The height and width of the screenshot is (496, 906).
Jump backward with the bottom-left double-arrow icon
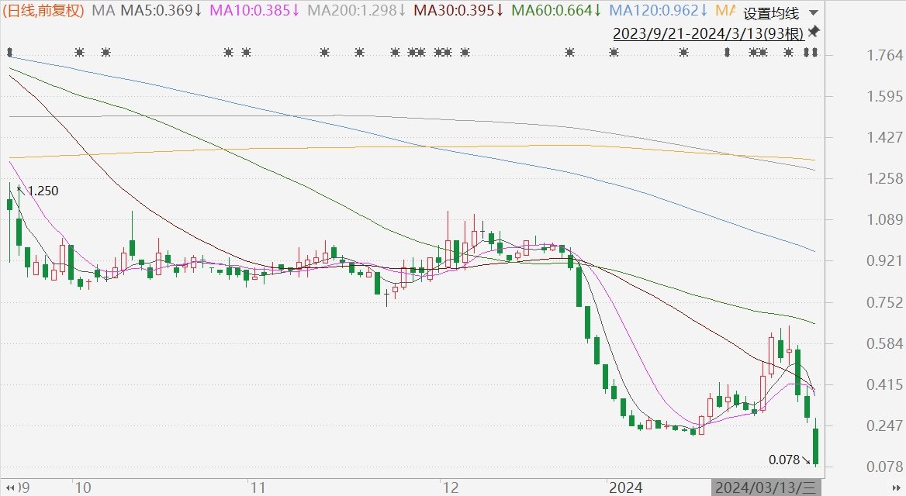click(x=10, y=488)
